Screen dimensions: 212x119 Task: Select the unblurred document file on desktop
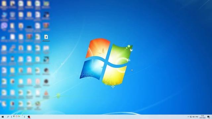point(46,38)
